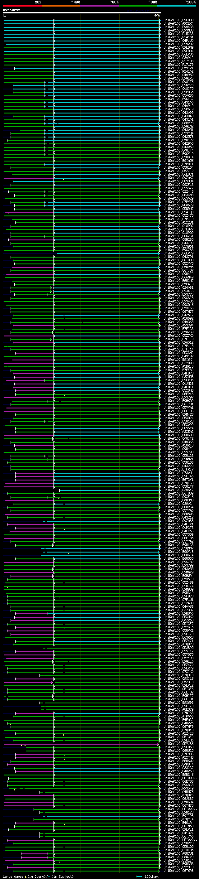199x879 pixels.
Task: Select the UniRef100_B4G1R4 label
Action: (x=178, y=823)
